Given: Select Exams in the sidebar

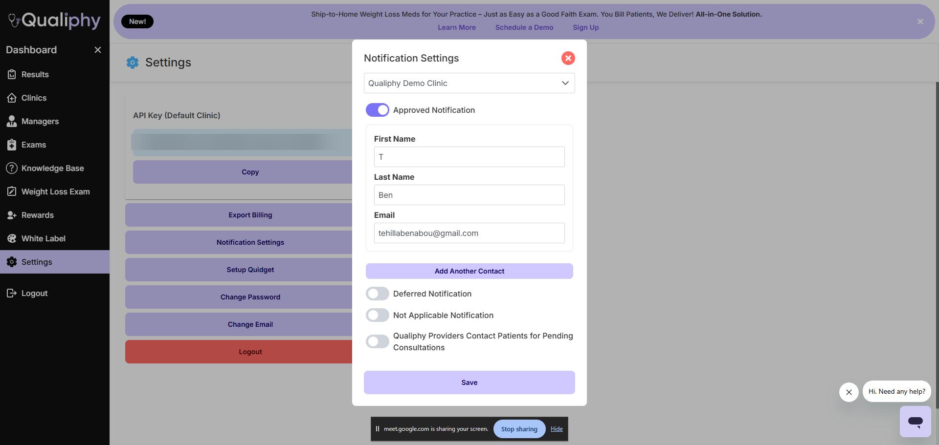Looking at the screenshot, I should pos(55,145).
